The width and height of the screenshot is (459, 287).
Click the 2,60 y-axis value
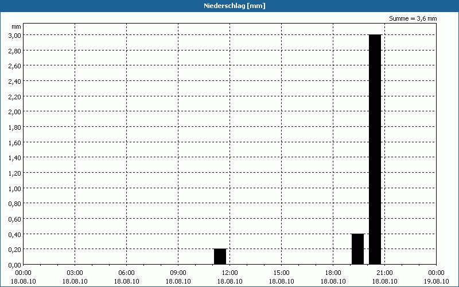[x=15, y=66]
